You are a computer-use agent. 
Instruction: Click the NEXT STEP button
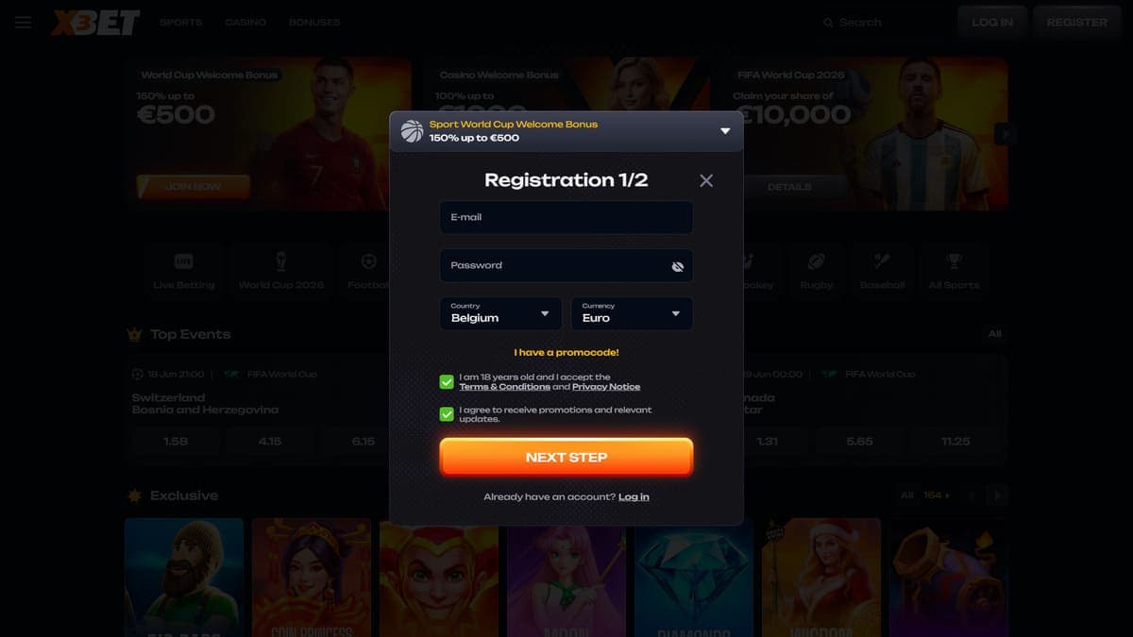click(566, 457)
